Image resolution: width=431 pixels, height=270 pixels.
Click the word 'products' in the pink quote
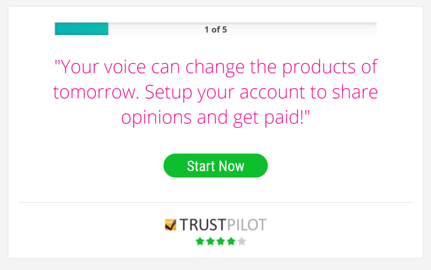point(319,67)
